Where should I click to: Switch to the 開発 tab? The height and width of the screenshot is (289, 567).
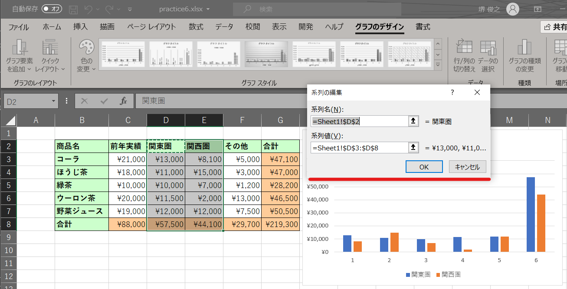click(x=305, y=27)
